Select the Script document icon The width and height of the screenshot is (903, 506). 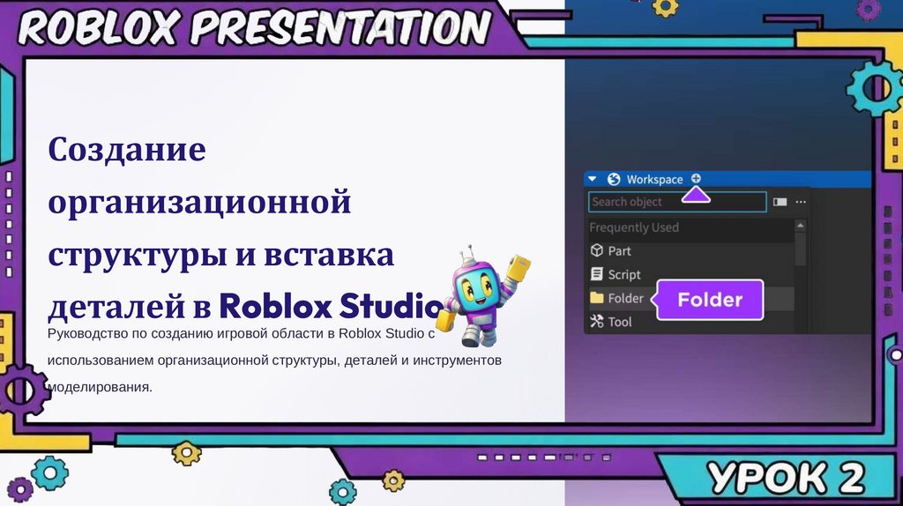597,274
